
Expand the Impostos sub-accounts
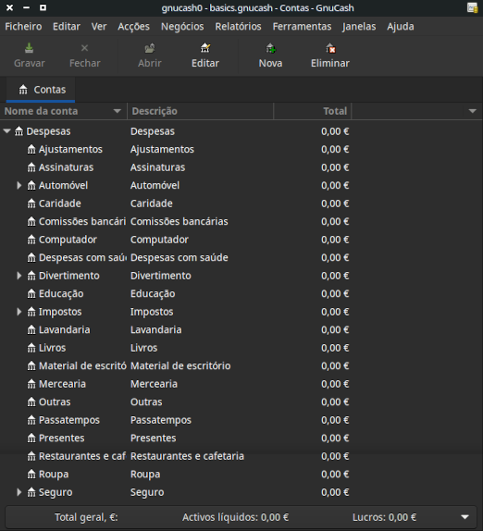click(x=19, y=312)
